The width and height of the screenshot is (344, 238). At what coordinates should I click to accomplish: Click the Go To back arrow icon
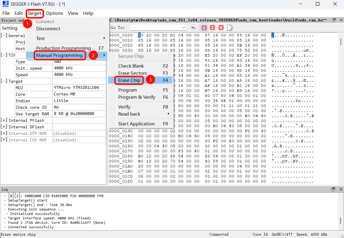point(193,28)
